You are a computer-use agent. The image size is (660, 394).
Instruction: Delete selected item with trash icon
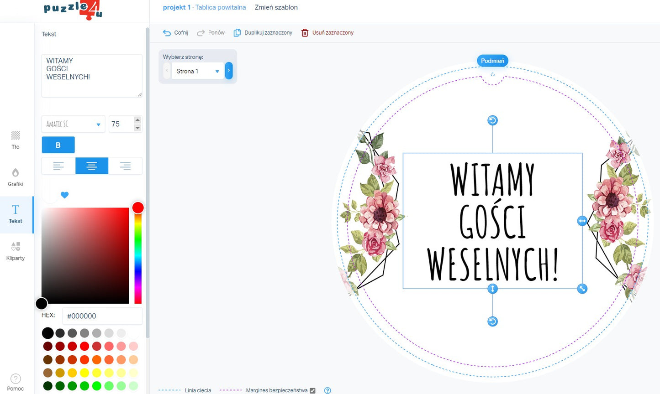point(305,33)
